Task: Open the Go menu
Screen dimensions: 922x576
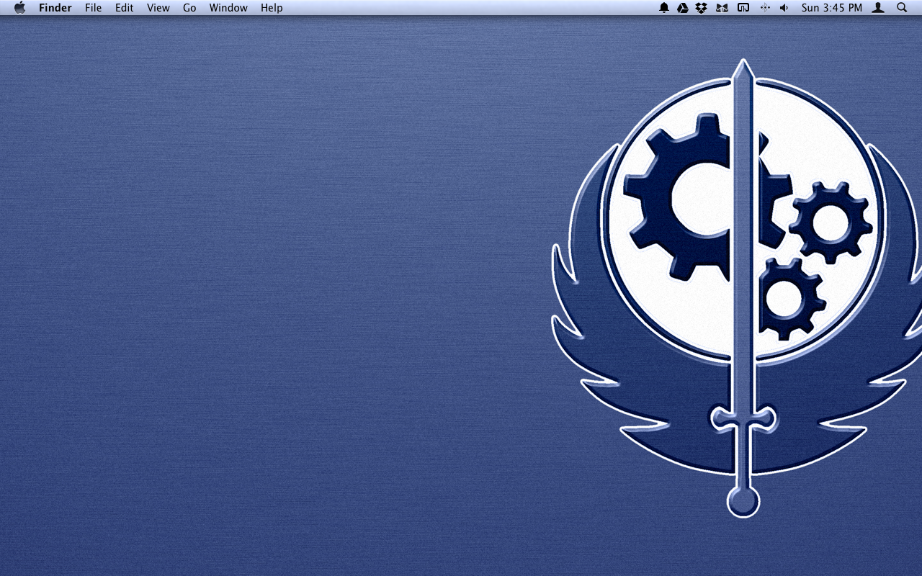Action: point(189,8)
